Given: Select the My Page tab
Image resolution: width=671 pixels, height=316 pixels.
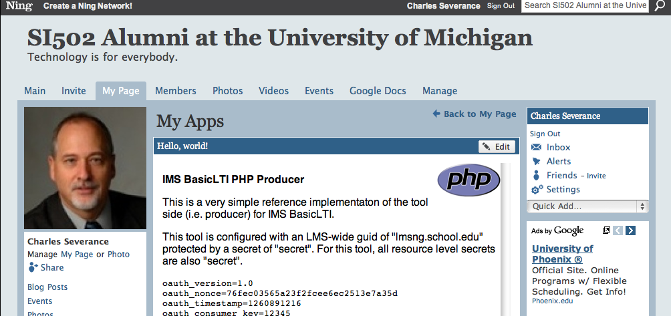Looking at the screenshot, I should tap(121, 91).
